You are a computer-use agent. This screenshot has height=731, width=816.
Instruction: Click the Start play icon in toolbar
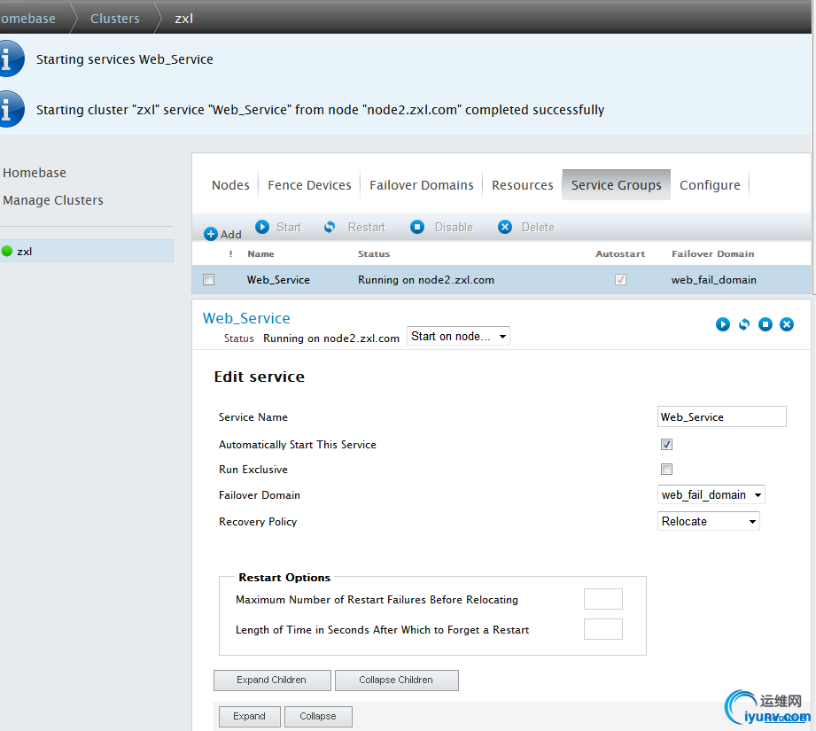(262, 227)
